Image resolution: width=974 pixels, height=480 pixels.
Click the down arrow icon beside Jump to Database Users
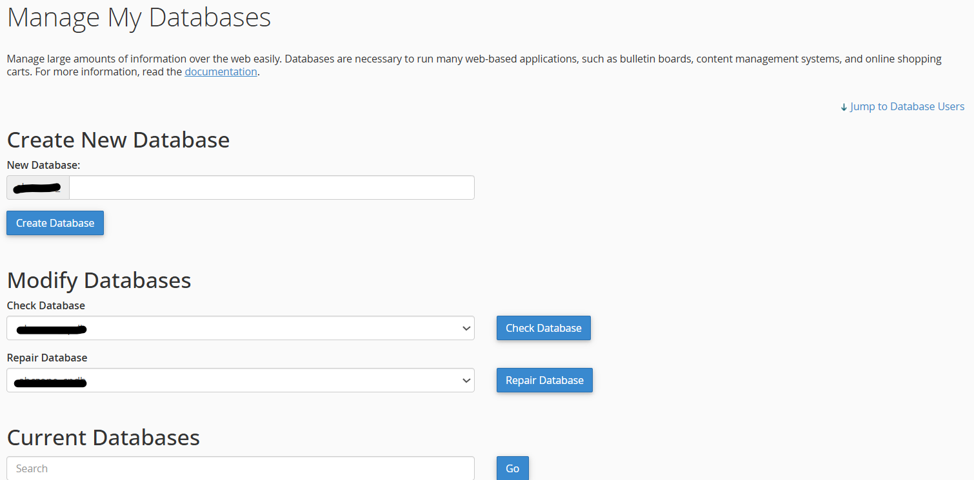click(844, 107)
